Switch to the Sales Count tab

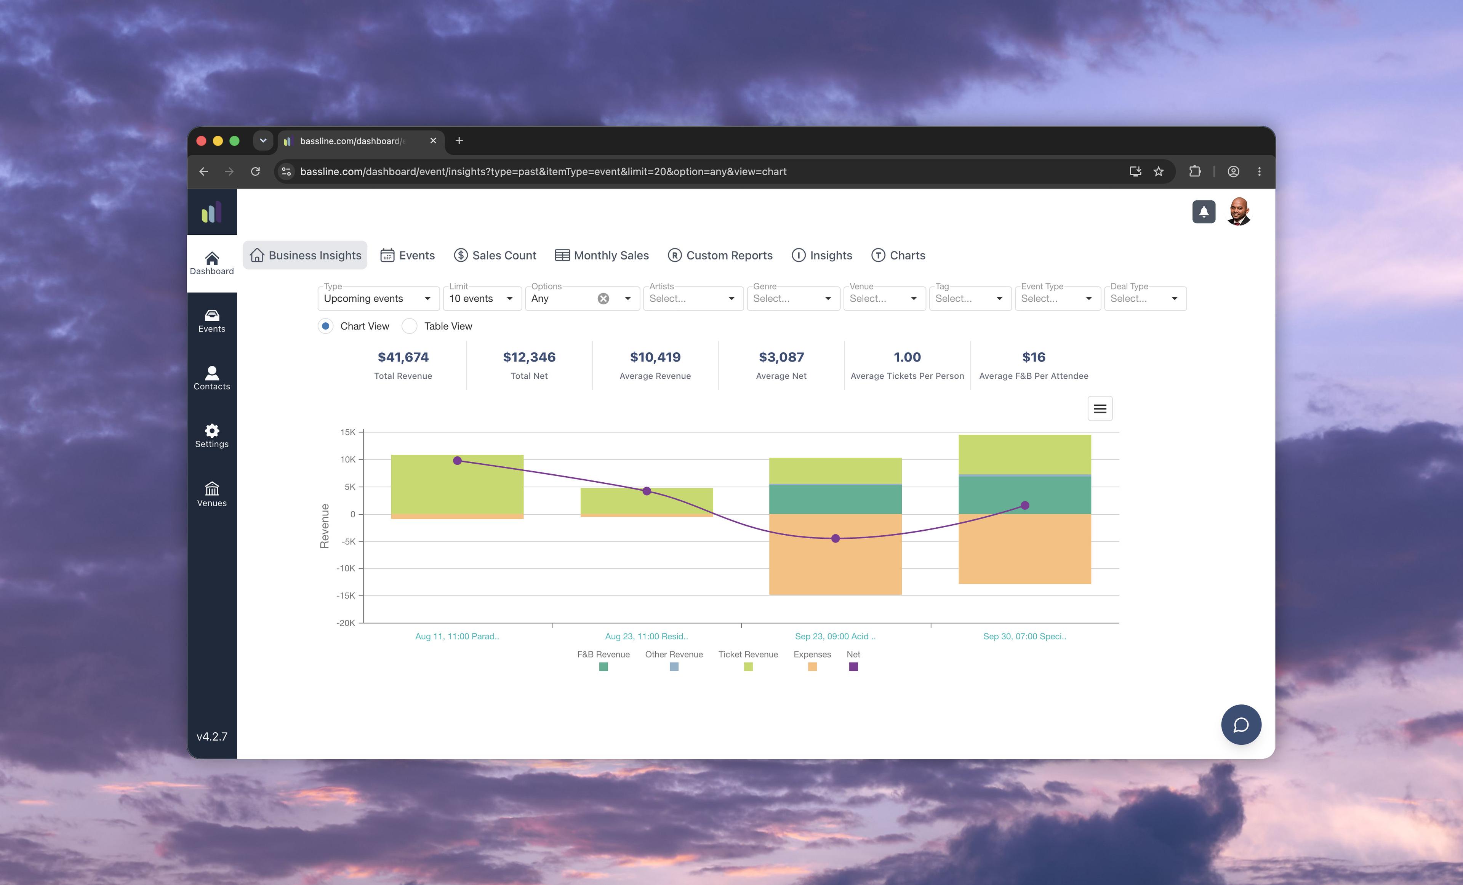[495, 255]
